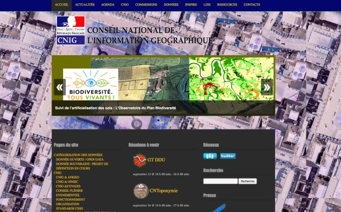The height and width of the screenshot is (212, 341).
Task: Open the Ressources menu item
Action: tap(227, 4)
